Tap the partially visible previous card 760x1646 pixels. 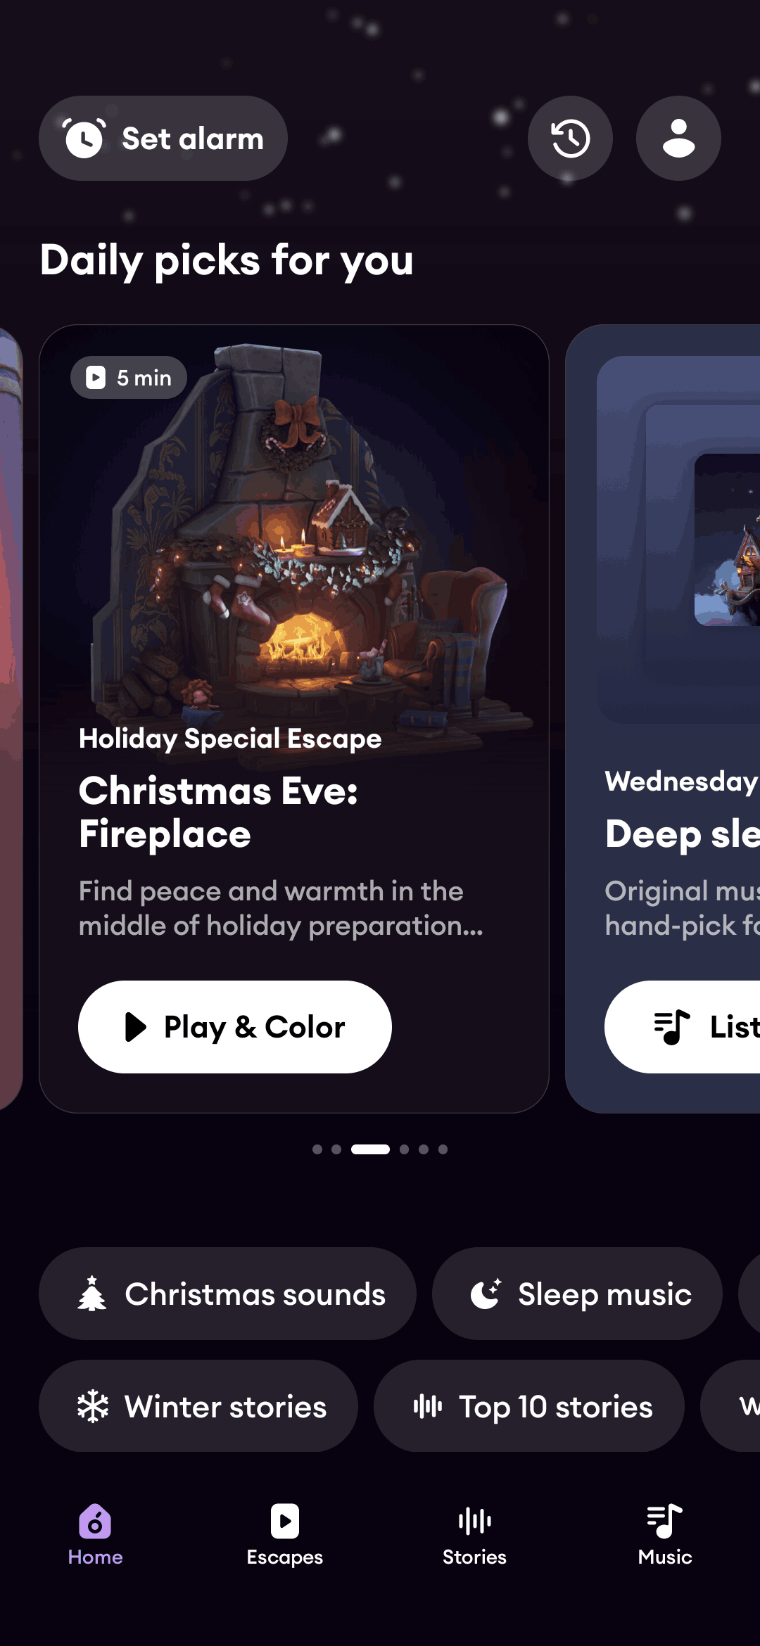(x=11, y=719)
